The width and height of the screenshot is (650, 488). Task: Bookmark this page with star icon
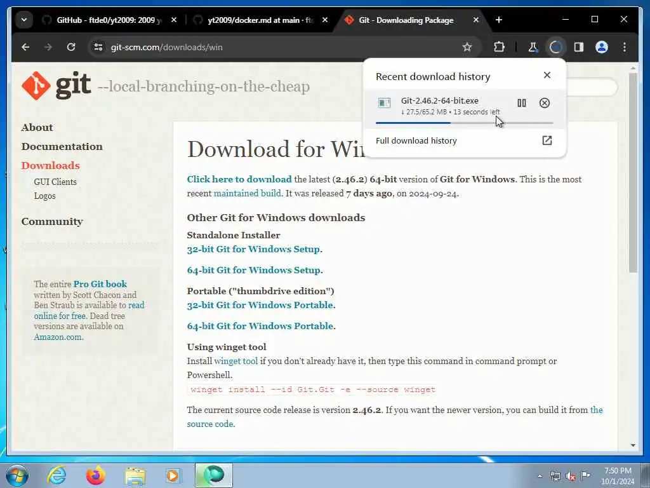pos(467,47)
